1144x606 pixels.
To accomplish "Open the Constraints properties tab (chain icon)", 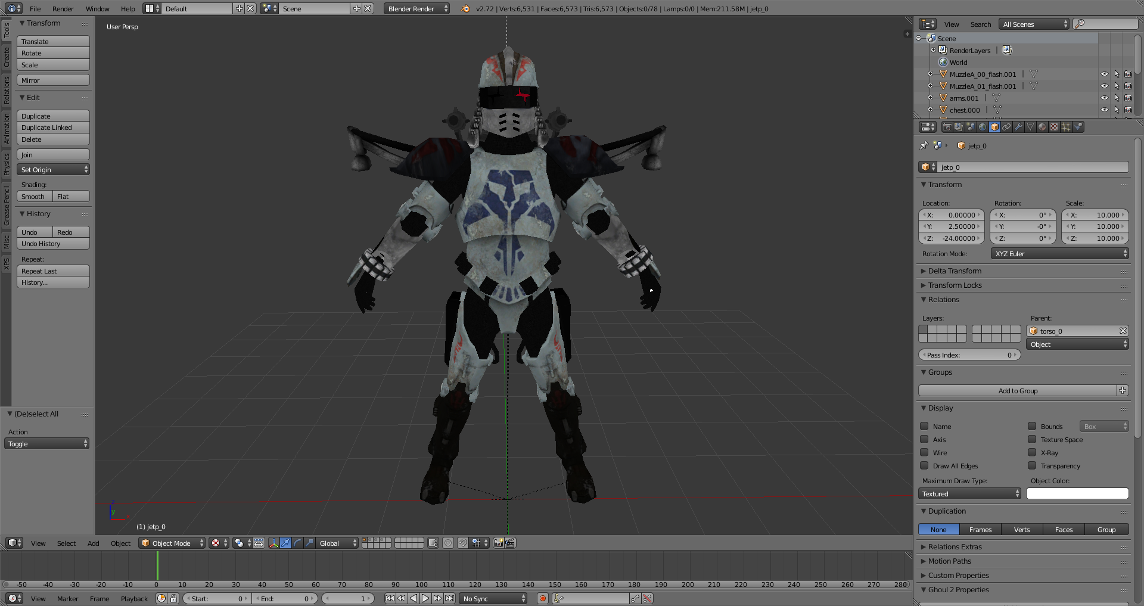I will coord(1006,127).
